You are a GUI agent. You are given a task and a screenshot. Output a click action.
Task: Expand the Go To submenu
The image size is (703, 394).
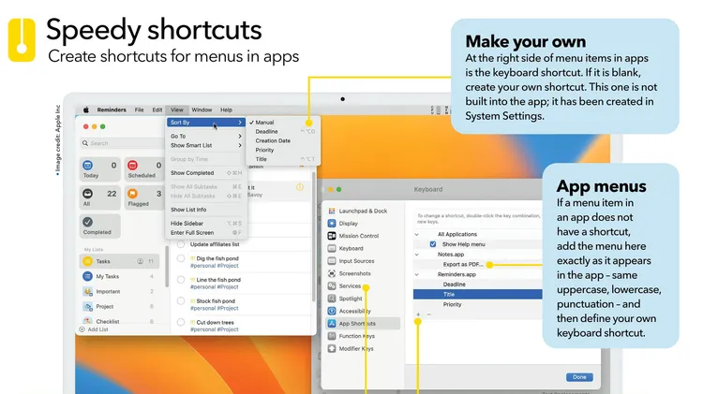point(206,136)
